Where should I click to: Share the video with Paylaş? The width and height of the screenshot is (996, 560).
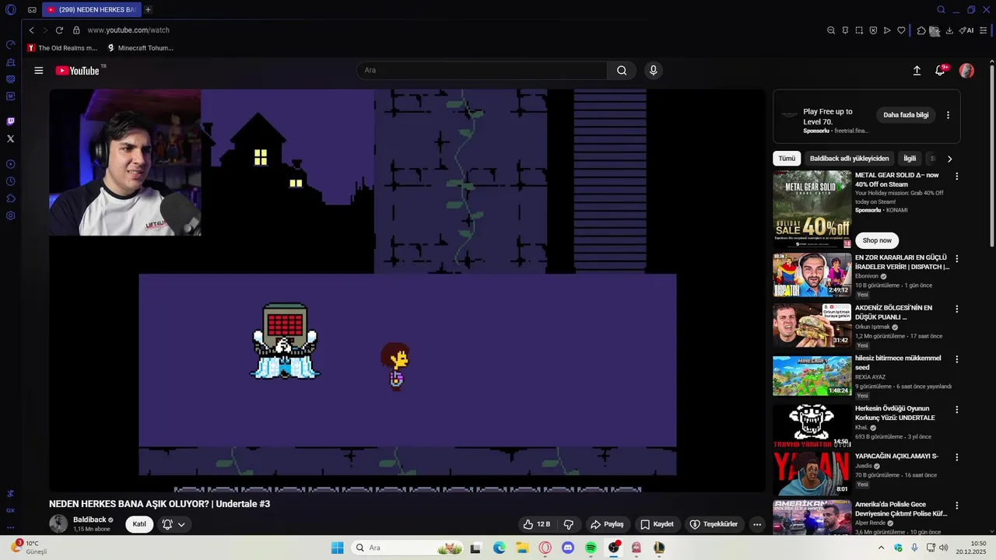click(607, 524)
